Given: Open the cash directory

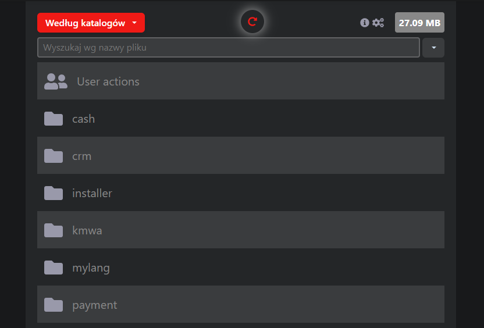Looking at the screenshot, I should 83,119.
